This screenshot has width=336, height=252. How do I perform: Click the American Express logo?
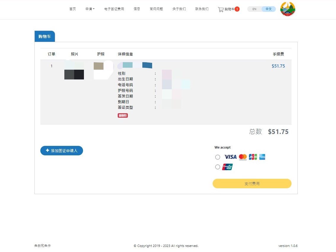click(x=262, y=157)
